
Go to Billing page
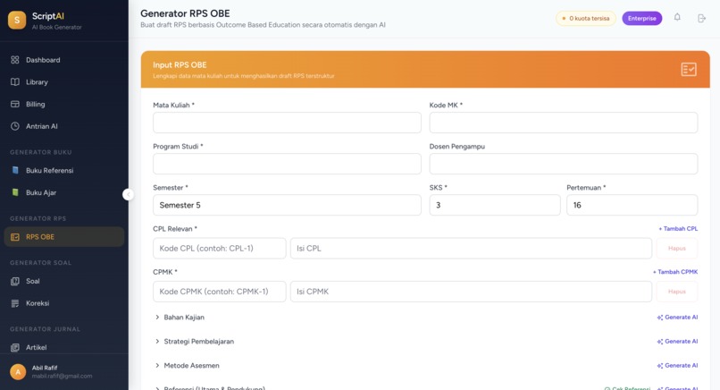tap(64, 104)
